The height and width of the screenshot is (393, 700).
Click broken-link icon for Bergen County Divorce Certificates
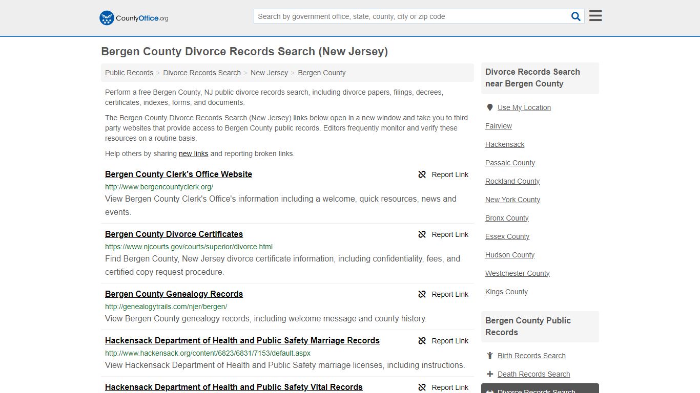(x=422, y=234)
